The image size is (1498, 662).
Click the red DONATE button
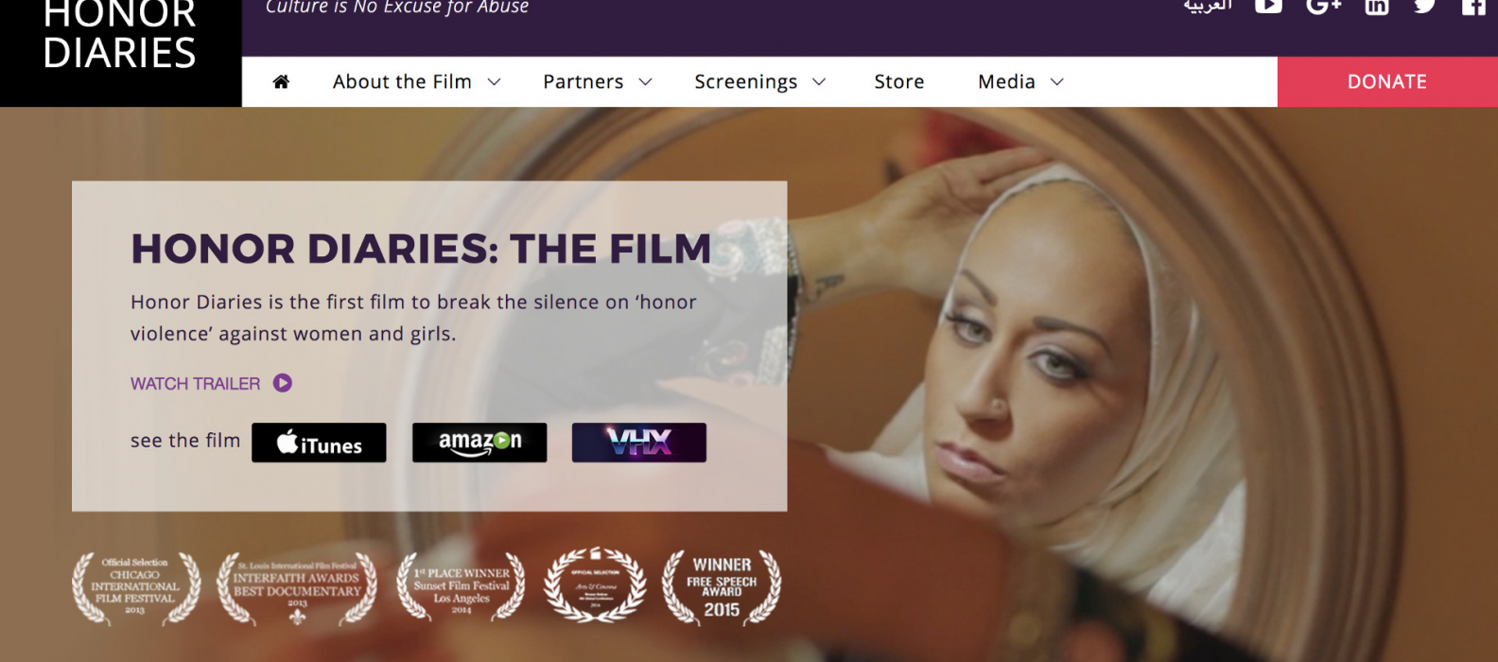[1387, 81]
